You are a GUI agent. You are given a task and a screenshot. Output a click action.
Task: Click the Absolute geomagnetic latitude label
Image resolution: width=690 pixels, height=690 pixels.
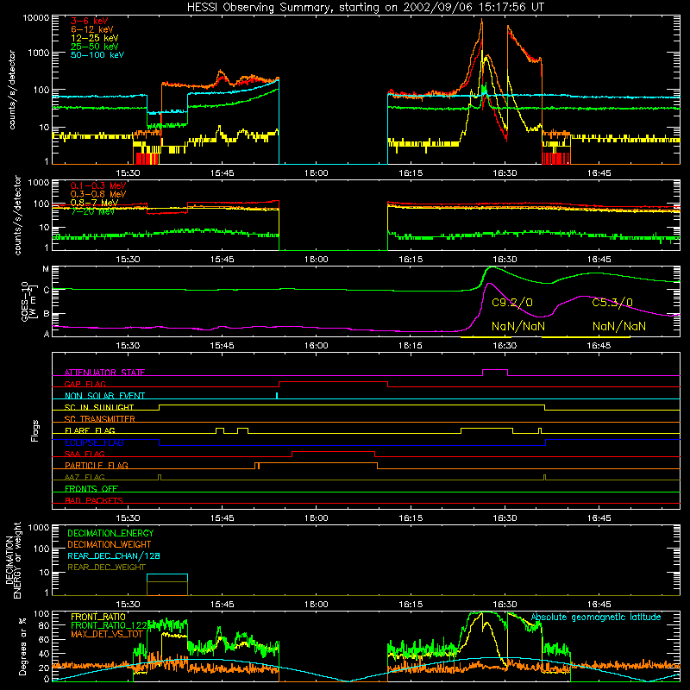pyautogui.click(x=596, y=618)
